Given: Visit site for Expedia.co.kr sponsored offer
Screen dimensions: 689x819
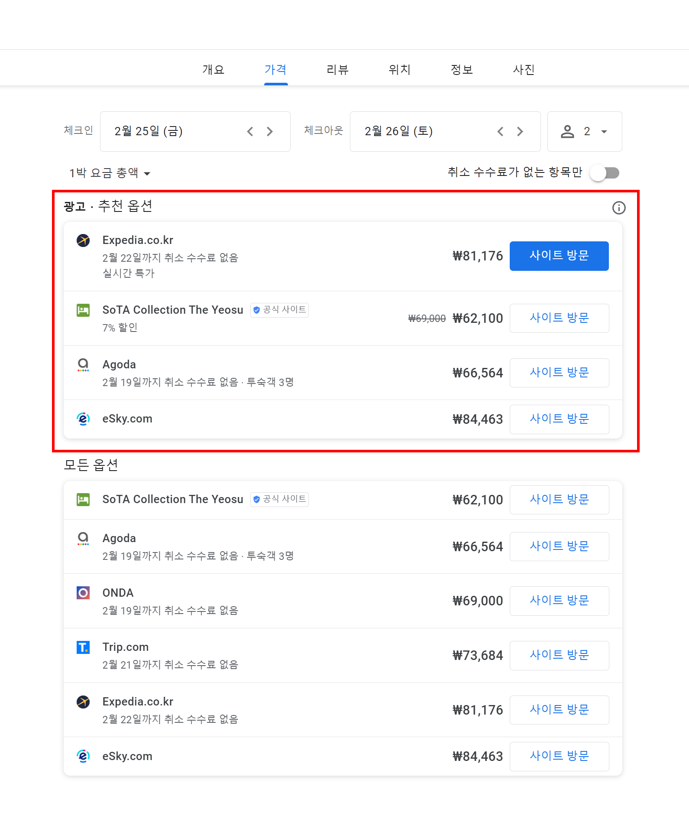Looking at the screenshot, I should point(559,256).
